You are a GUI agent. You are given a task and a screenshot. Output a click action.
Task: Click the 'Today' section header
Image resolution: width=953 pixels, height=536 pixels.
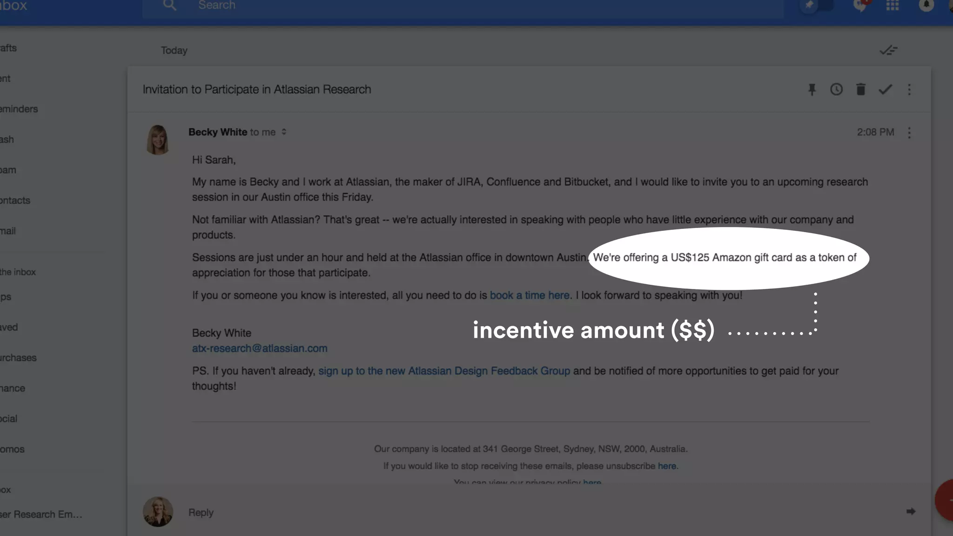(174, 50)
